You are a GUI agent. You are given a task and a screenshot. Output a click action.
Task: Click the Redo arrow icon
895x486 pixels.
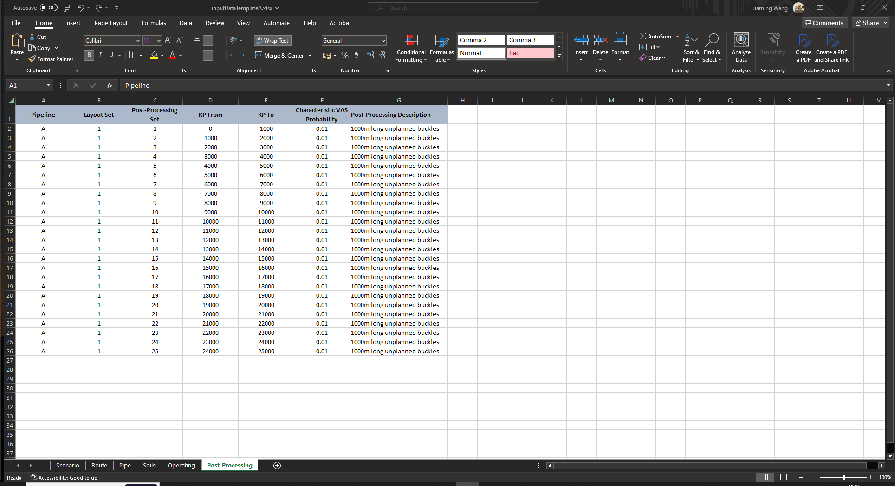coord(99,8)
